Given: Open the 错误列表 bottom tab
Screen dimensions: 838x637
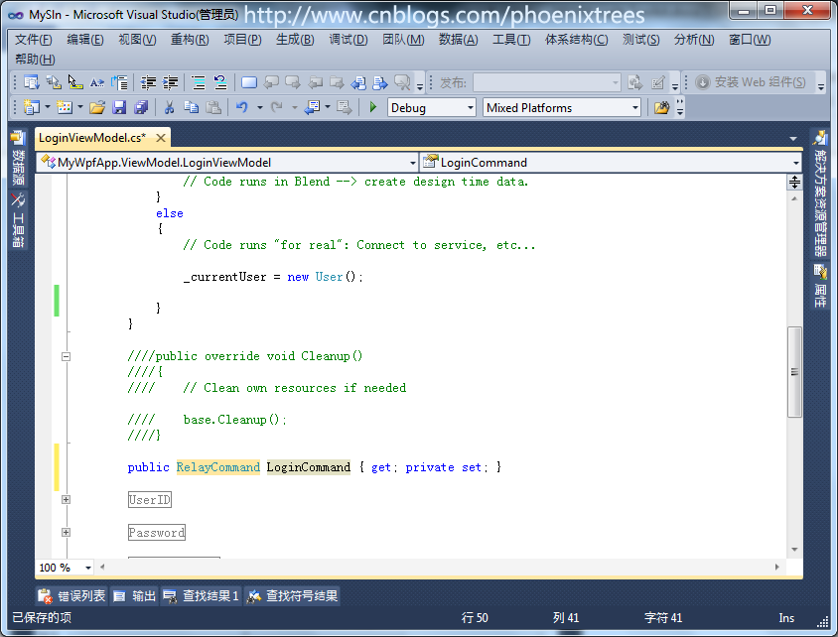Looking at the screenshot, I should point(72,596).
